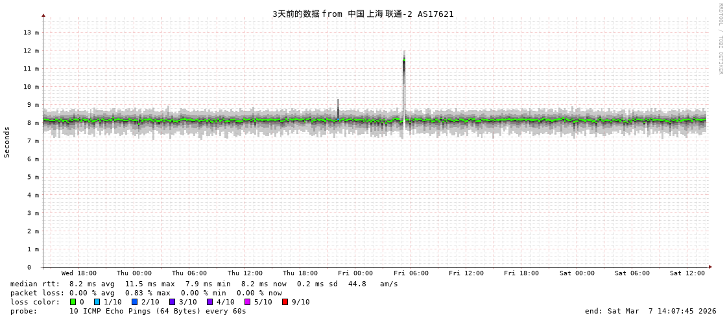Click the end timestamp Sat Mar 7
The width and height of the screenshot is (727, 320).
(x=650, y=311)
